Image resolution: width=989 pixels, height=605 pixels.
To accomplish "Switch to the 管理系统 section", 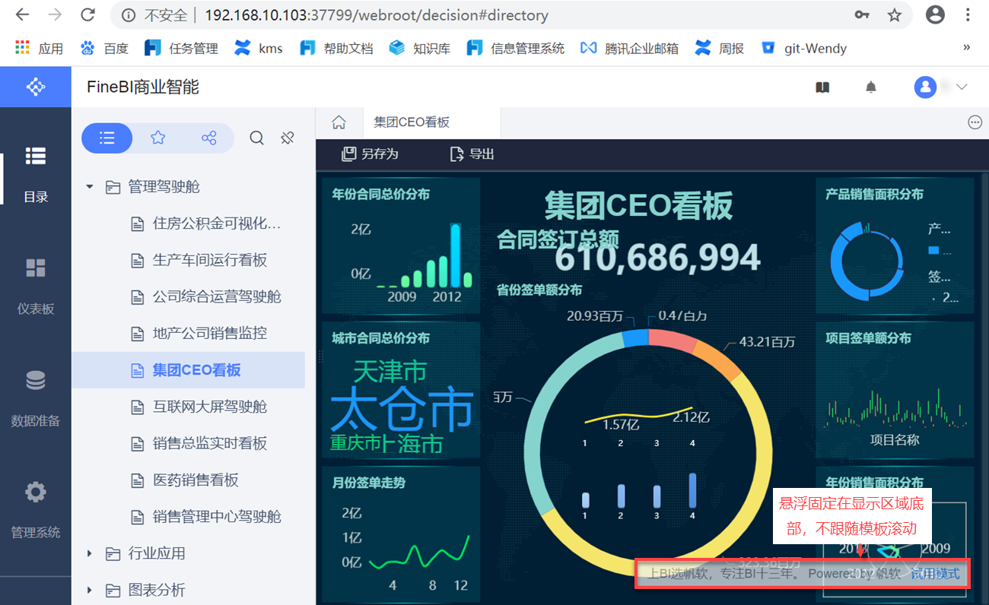I will (x=36, y=510).
